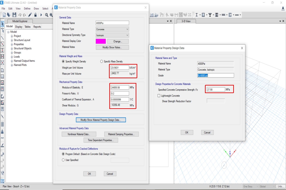Select the pointer selection tool in left toolbar
This screenshot has width=286, height=190.
(x=2, y=24)
